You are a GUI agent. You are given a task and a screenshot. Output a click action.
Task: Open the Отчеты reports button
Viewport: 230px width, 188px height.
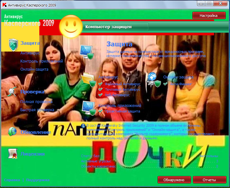[x=210, y=180]
